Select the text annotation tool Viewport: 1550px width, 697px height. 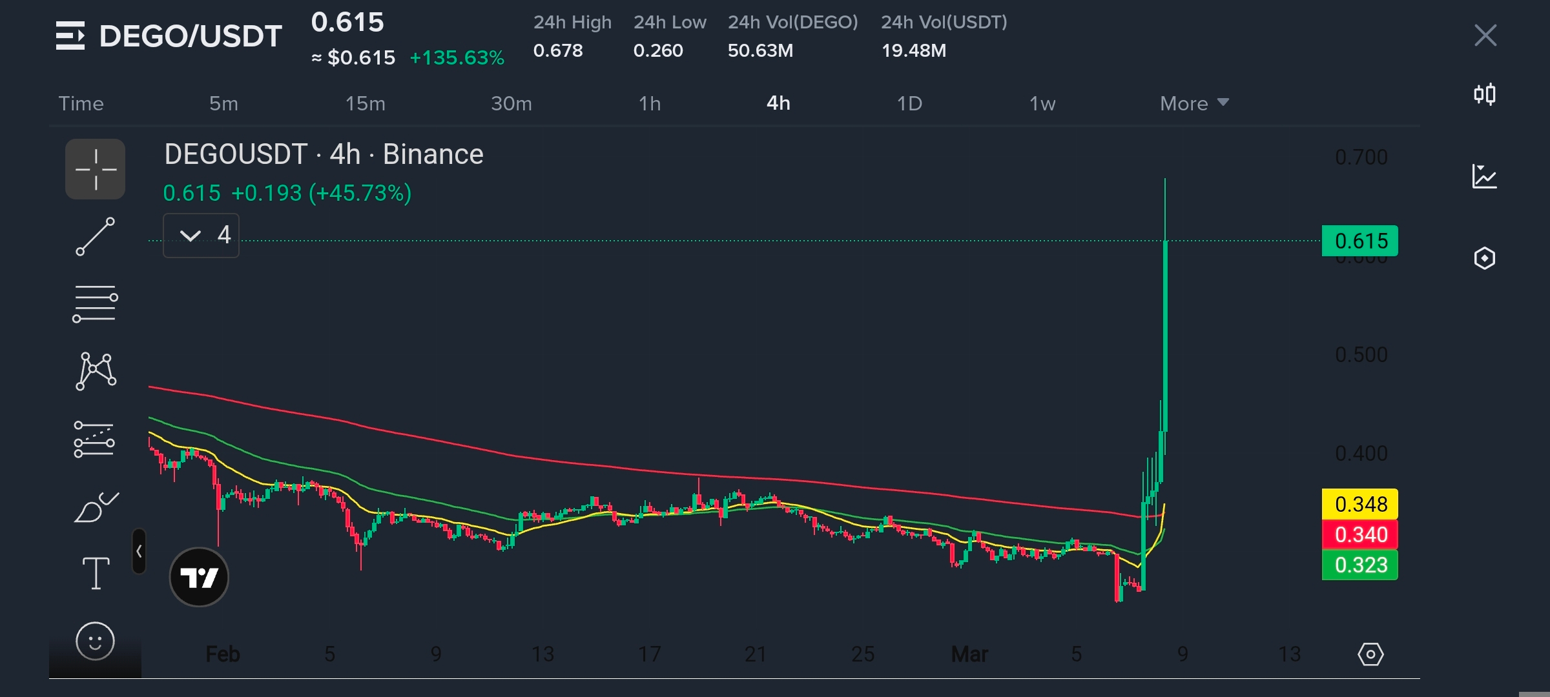tap(95, 573)
